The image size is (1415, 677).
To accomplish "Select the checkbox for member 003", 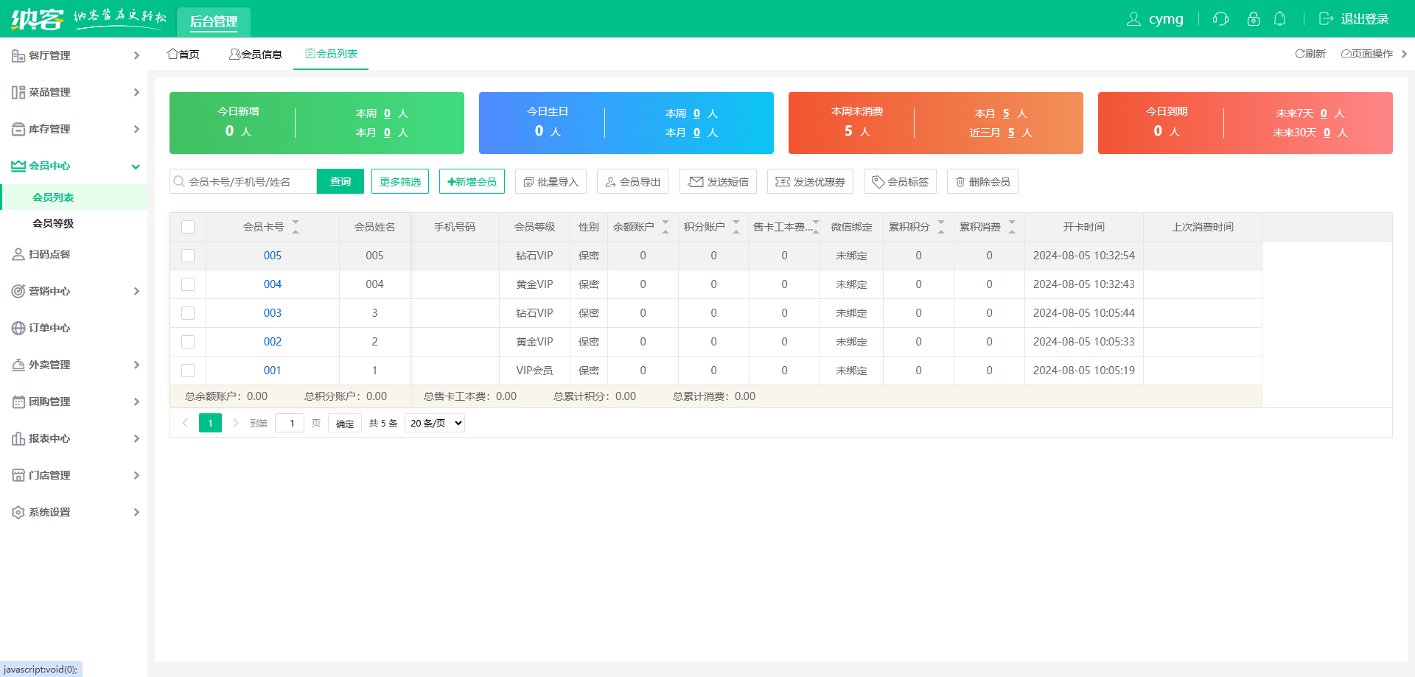I will [188, 313].
